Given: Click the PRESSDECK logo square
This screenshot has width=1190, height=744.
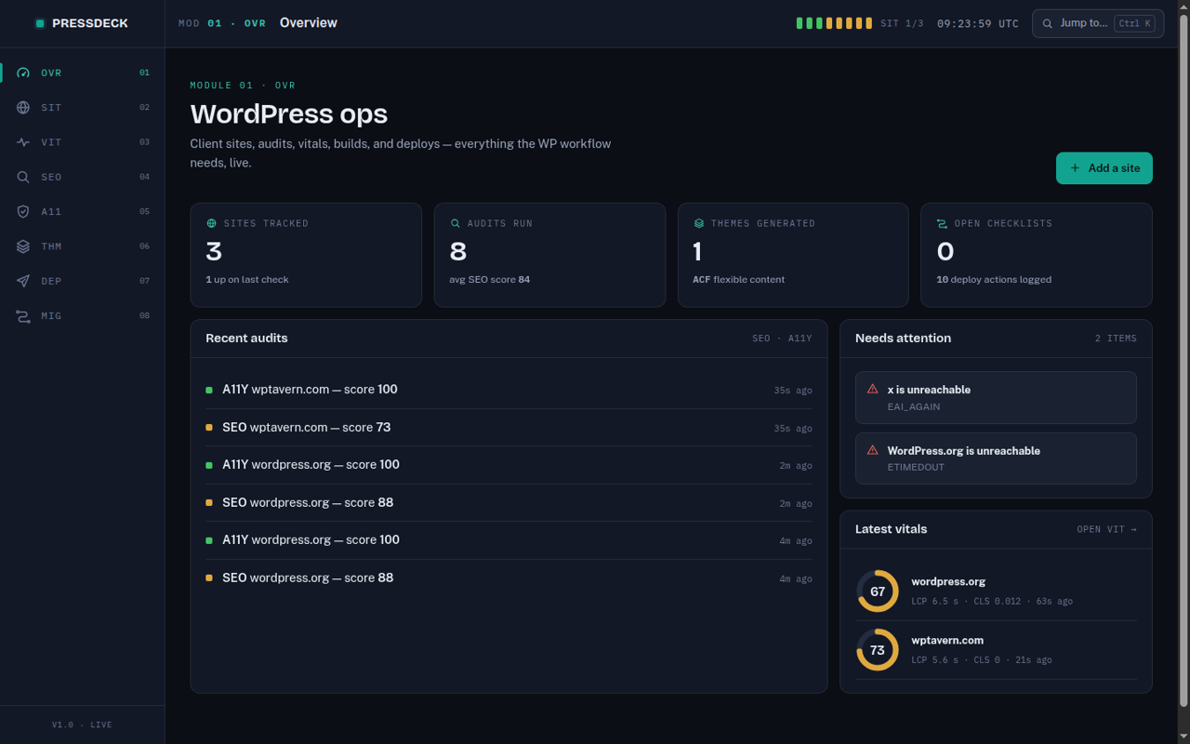Looking at the screenshot, I should pos(40,23).
